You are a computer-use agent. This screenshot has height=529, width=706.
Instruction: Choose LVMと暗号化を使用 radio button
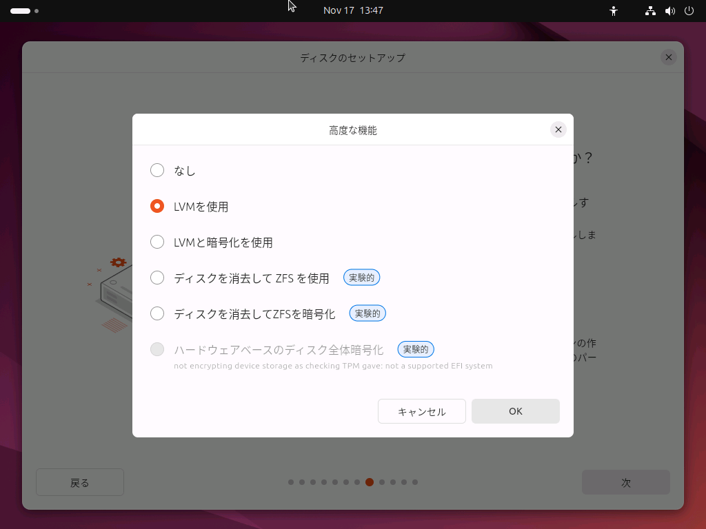(x=157, y=242)
